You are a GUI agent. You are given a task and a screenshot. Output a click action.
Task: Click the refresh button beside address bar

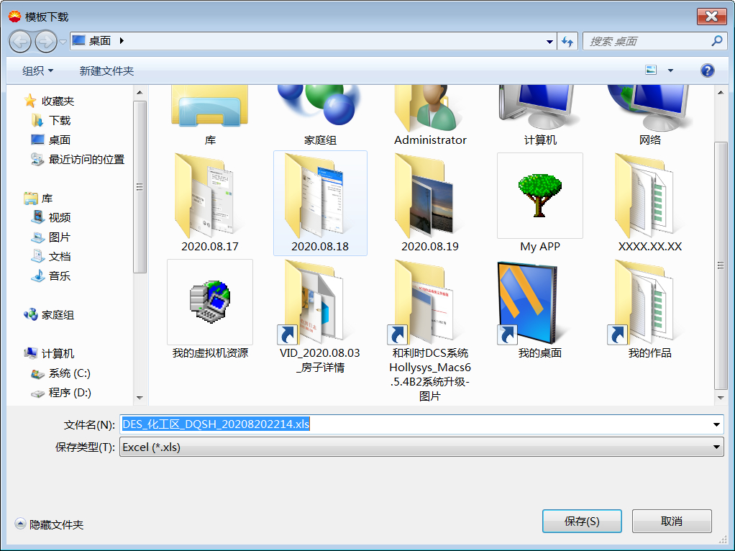[567, 42]
